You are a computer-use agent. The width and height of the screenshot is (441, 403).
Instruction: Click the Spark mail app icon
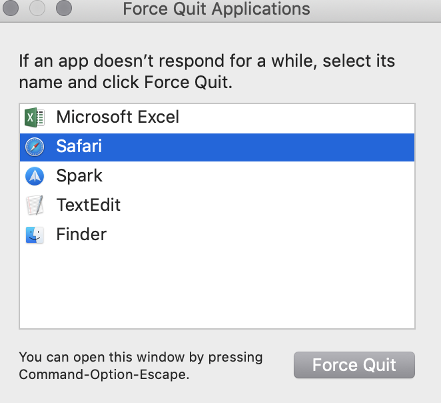coord(34,176)
